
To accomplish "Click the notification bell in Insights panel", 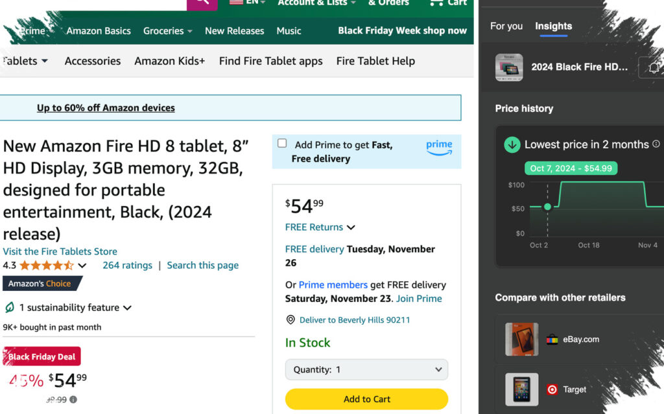I will [x=654, y=67].
